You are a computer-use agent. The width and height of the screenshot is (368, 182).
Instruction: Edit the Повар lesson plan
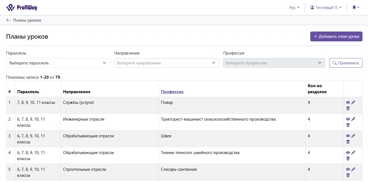point(353,103)
